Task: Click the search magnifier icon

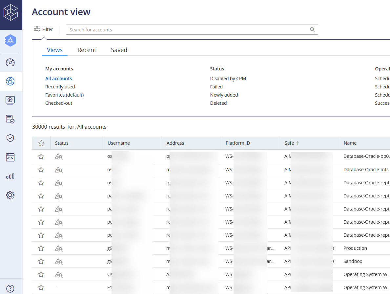Action: [x=312, y=29]
